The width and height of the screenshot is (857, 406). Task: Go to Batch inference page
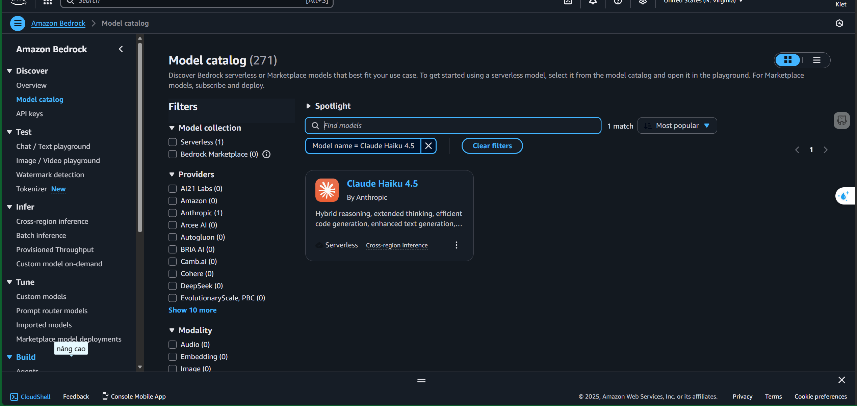41,236
